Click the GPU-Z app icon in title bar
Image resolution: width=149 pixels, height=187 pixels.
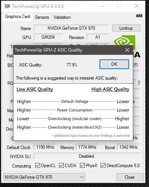tap(7, 6)
